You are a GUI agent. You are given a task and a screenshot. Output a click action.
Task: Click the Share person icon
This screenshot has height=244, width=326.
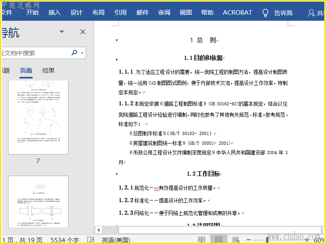[312, 13]
